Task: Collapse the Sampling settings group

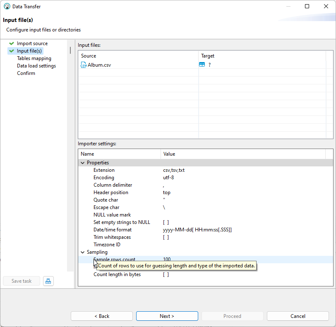Action: [83, 252]
